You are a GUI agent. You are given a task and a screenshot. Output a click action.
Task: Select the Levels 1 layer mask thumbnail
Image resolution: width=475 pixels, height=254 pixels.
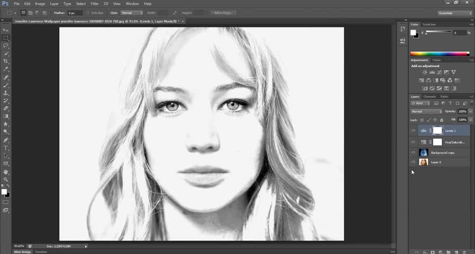pyautogui.click(x=437, y=131)
